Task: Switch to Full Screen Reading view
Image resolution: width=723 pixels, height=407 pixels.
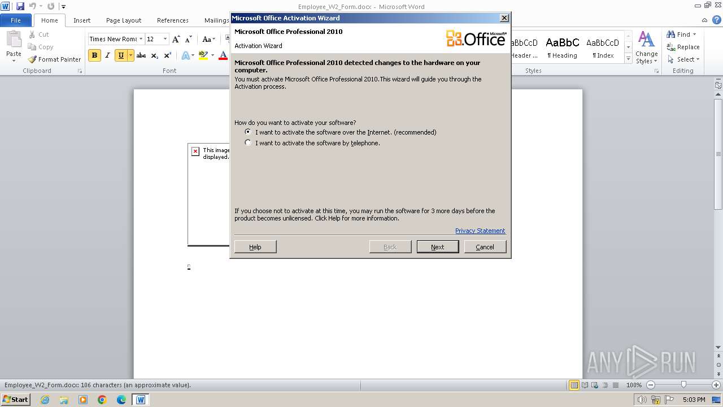Action: [x=584, y=385]
